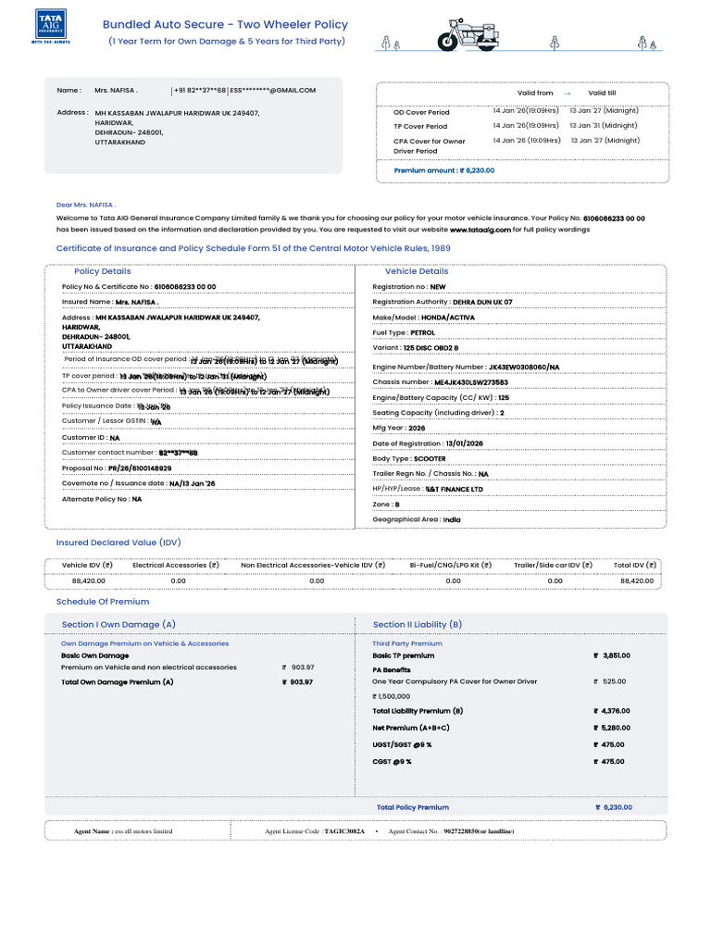Click 'CGST @9 %' row label
This screenshot has height=948, width=711.
(392, 762)
